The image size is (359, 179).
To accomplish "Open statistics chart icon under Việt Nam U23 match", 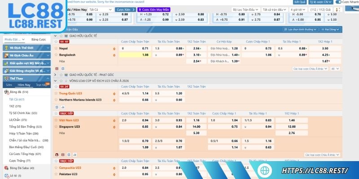I will [74, 154].
